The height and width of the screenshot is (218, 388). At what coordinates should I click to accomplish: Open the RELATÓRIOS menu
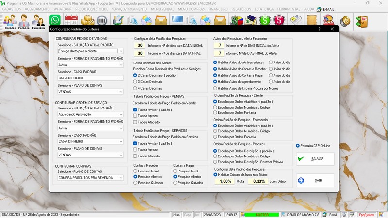click(241, 9)
